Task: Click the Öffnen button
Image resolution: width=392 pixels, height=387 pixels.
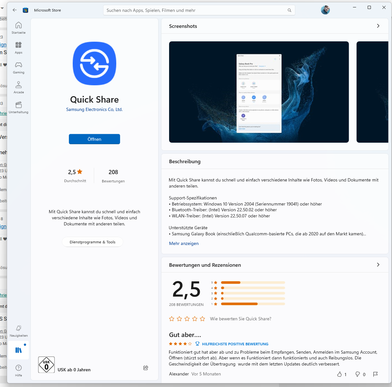Action: [94, 139]
